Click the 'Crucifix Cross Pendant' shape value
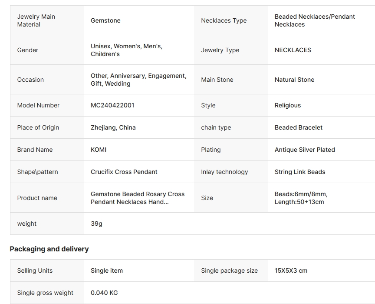 pos(124,172)
